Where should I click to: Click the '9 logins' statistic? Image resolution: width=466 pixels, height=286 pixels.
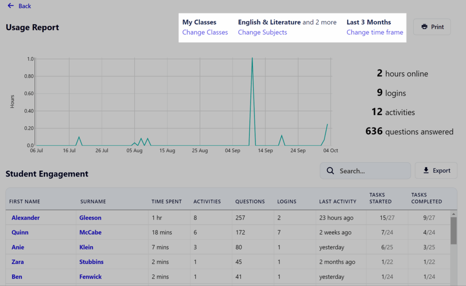391,92
